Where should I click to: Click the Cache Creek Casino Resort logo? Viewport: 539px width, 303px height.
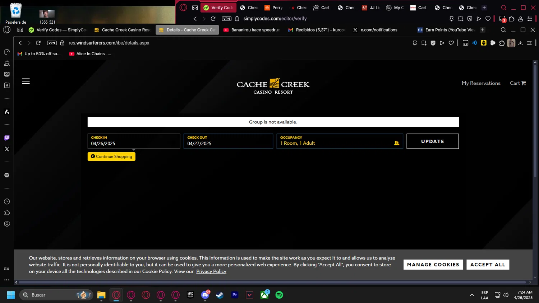coord(273,86)
